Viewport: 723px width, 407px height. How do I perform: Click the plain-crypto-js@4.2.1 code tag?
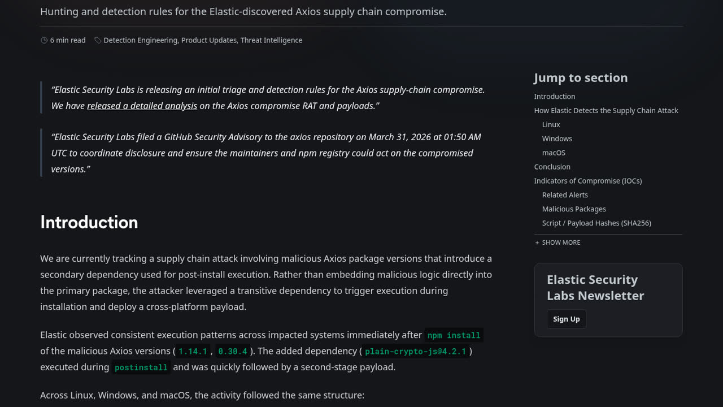(416, 351)
